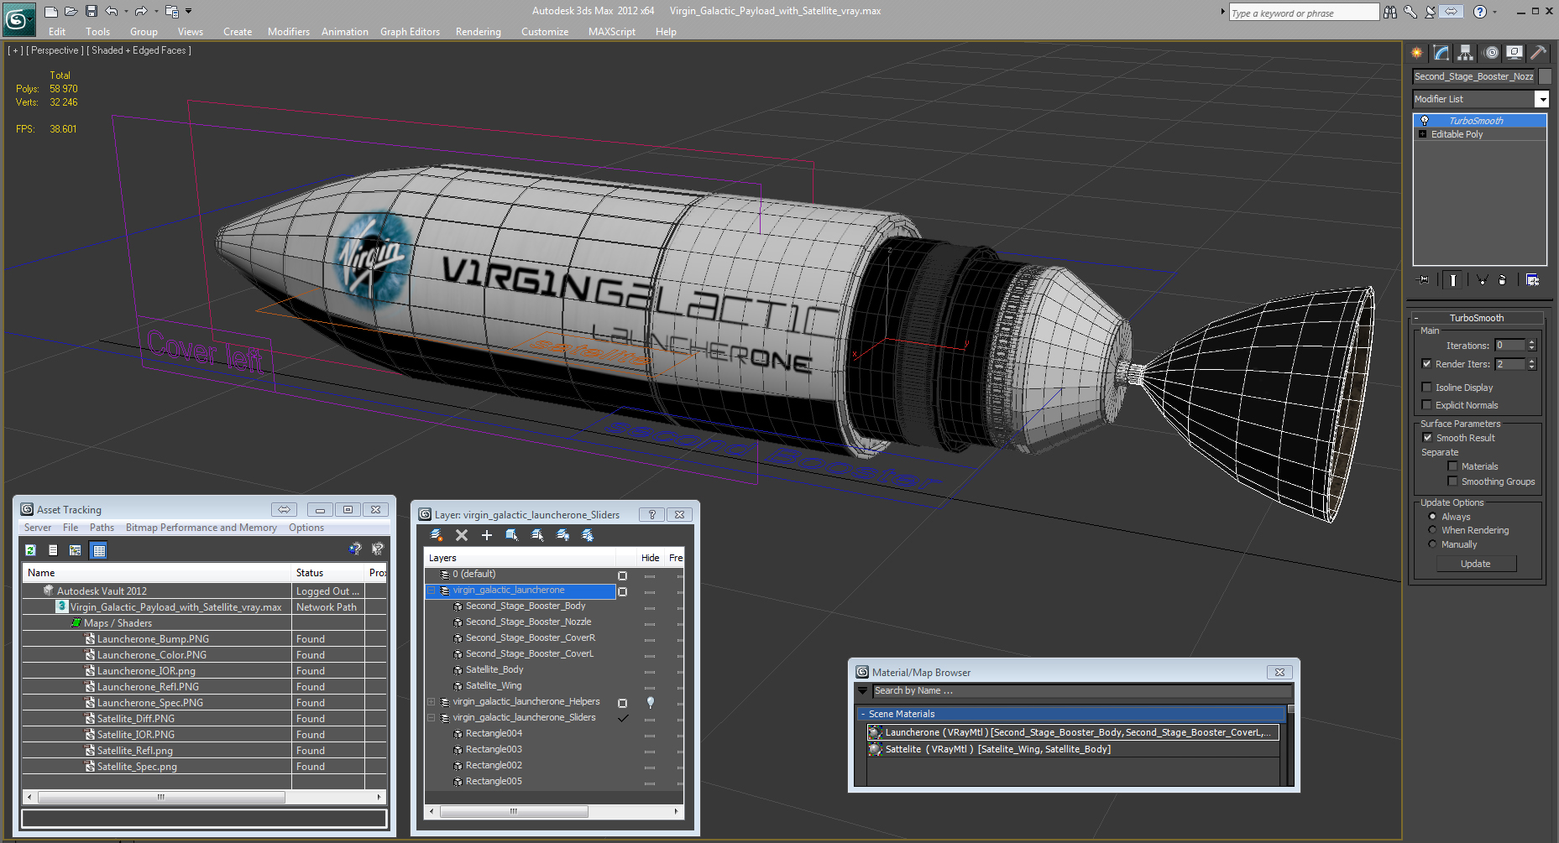Click the object color swatch next to name
This screenshot has width=1559, height=843.
tap(1545, 76)
